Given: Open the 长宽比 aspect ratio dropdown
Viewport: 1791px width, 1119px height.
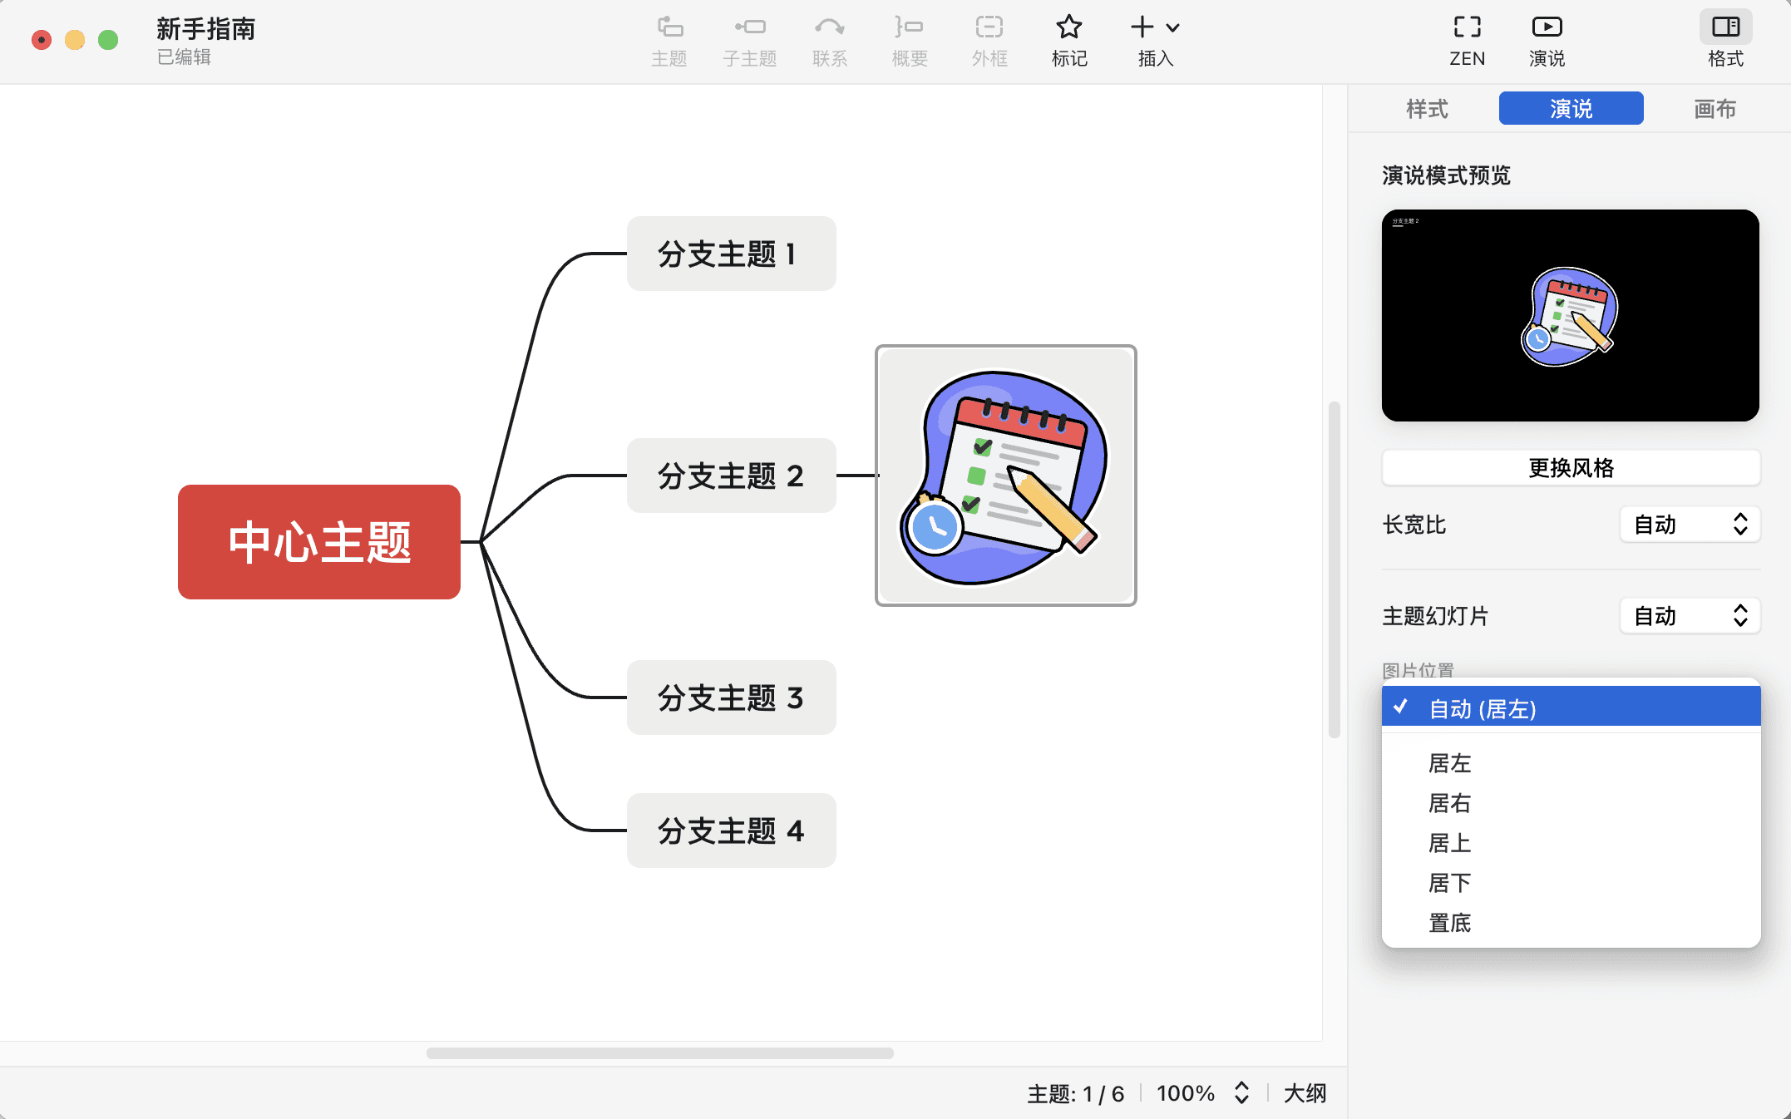Looking at the screenshot, I should click(x=1690, y=525).
